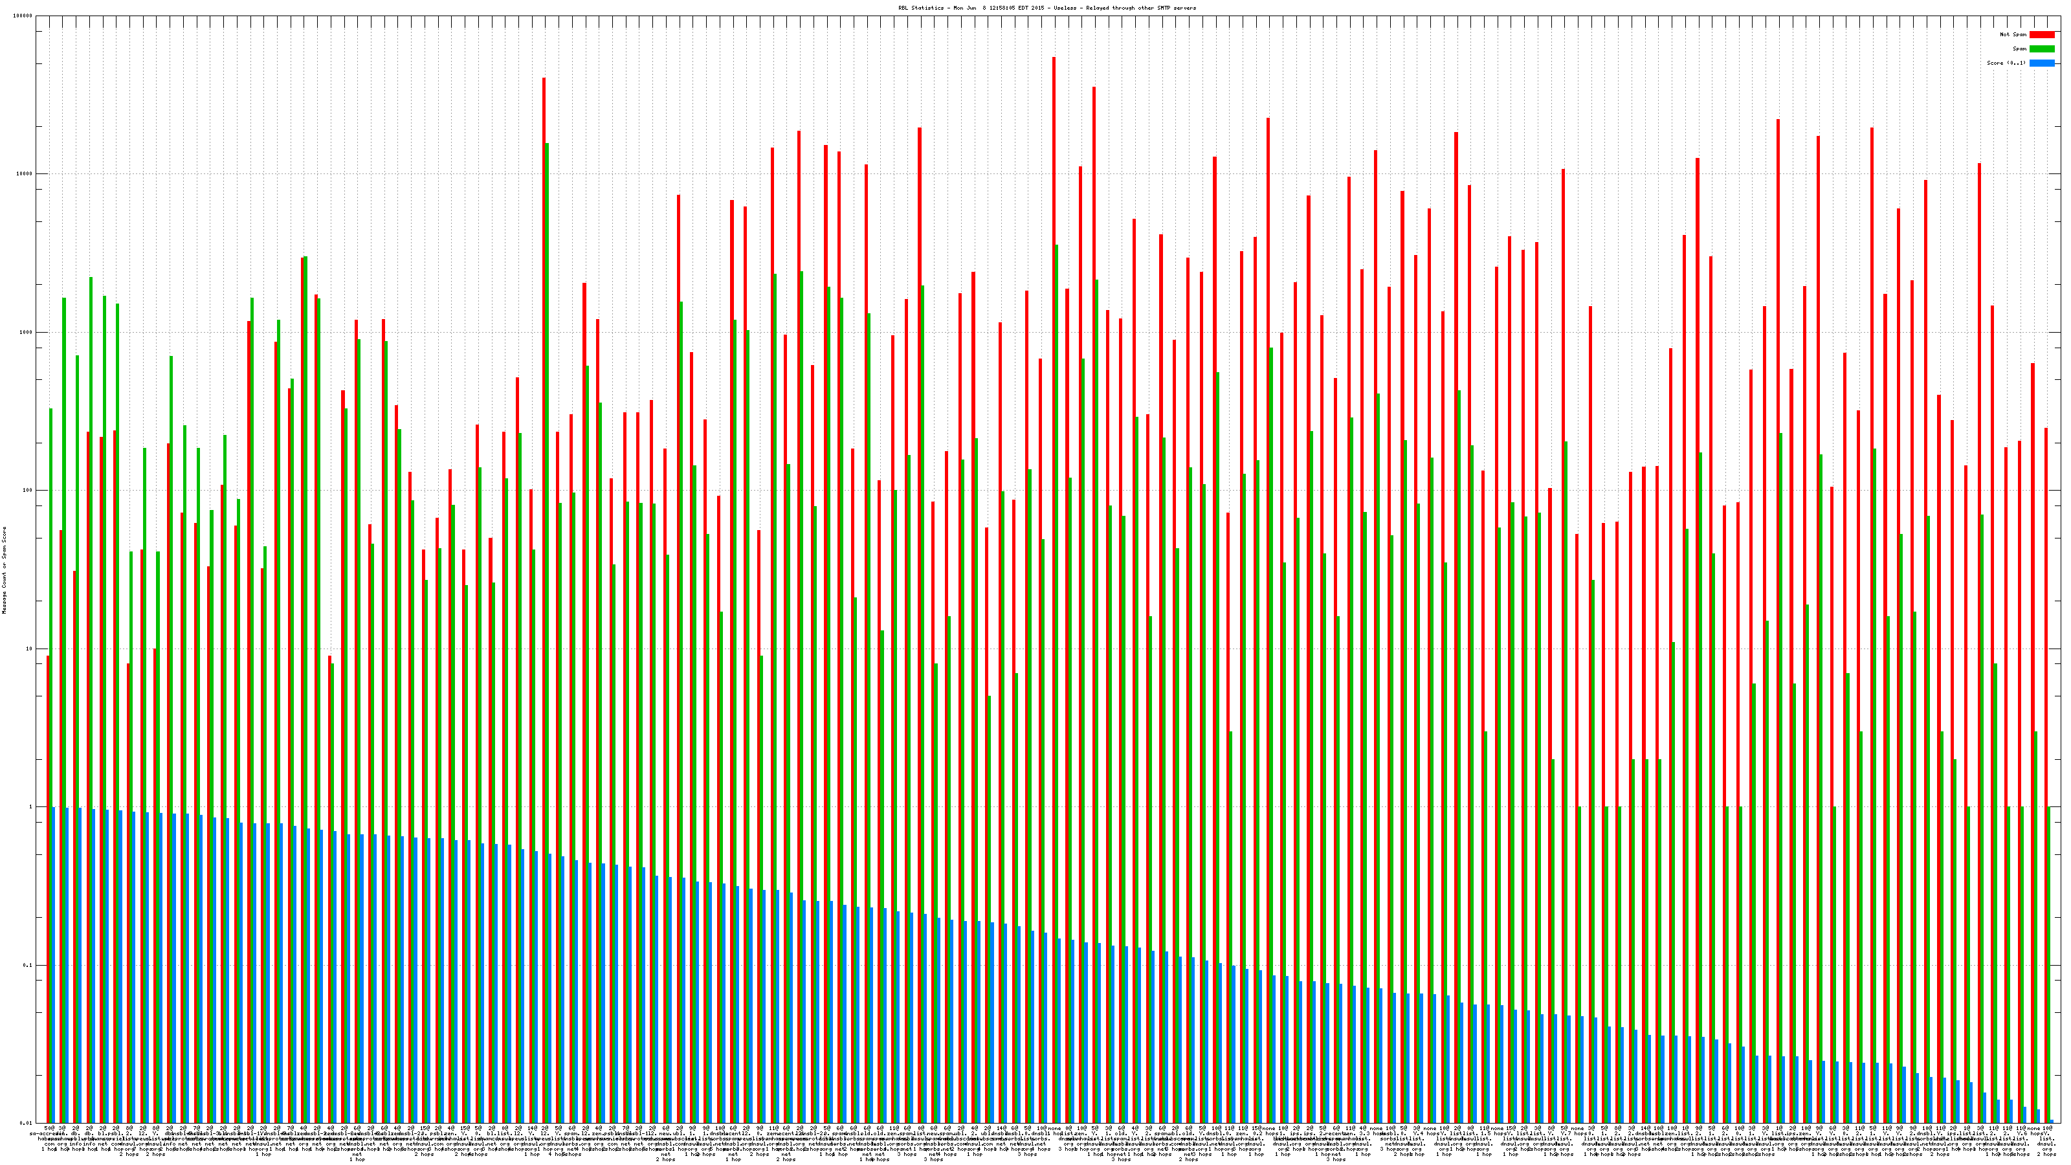Click the RBL Statistics chart title

1047,8
